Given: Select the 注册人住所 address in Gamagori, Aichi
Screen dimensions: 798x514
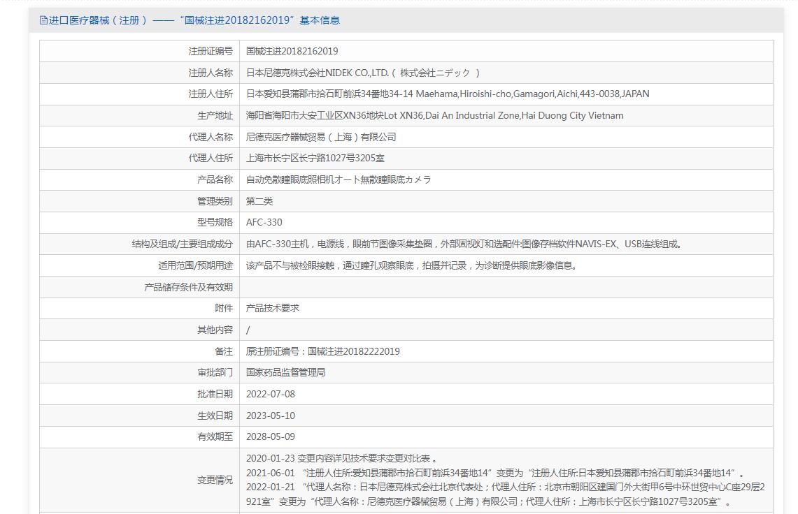Looking at the screenshot, I should [448, 94].
